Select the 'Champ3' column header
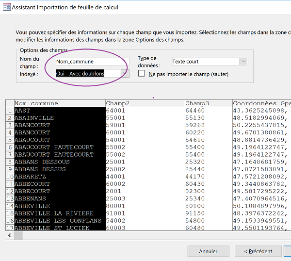This screenshot has height=261, width=291. pos(209,103)
